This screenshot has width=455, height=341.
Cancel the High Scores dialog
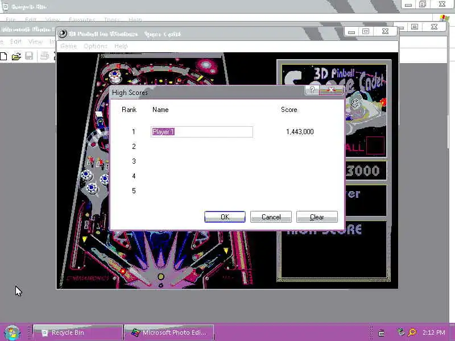click(x=271, y=217)
